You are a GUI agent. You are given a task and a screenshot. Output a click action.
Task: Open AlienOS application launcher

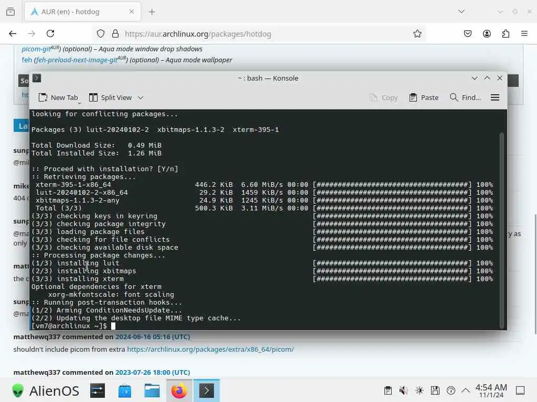46,390
